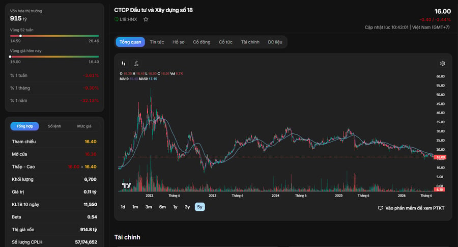Select the active 5y range button
The image size is (458, 247).
click(200, 207)
